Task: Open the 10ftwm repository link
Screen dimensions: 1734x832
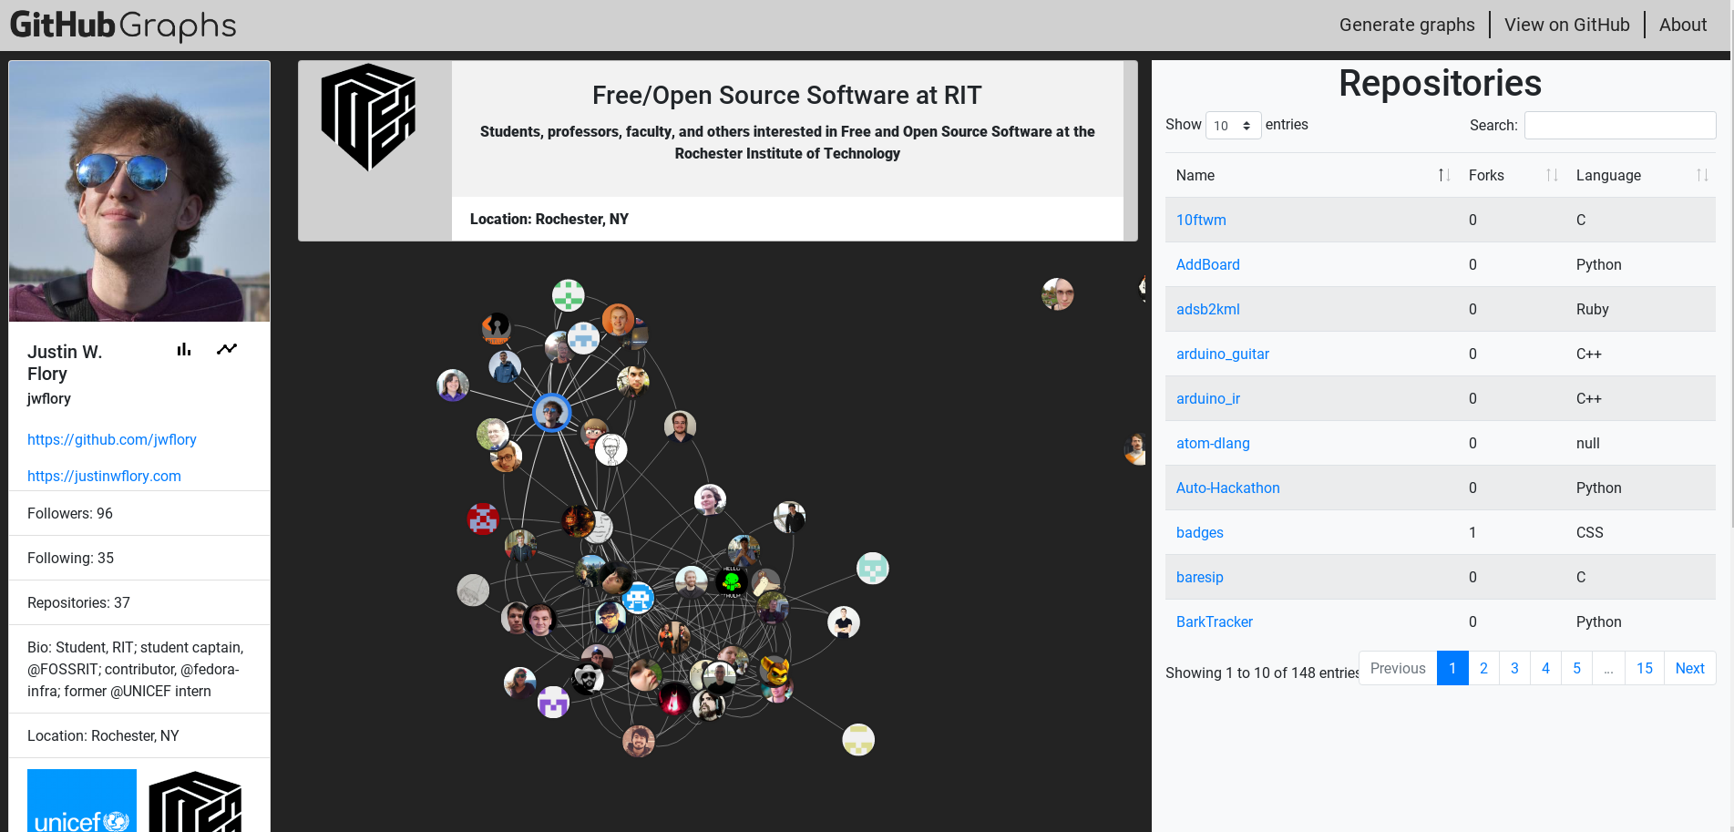Action: [x=1201, y=220]
